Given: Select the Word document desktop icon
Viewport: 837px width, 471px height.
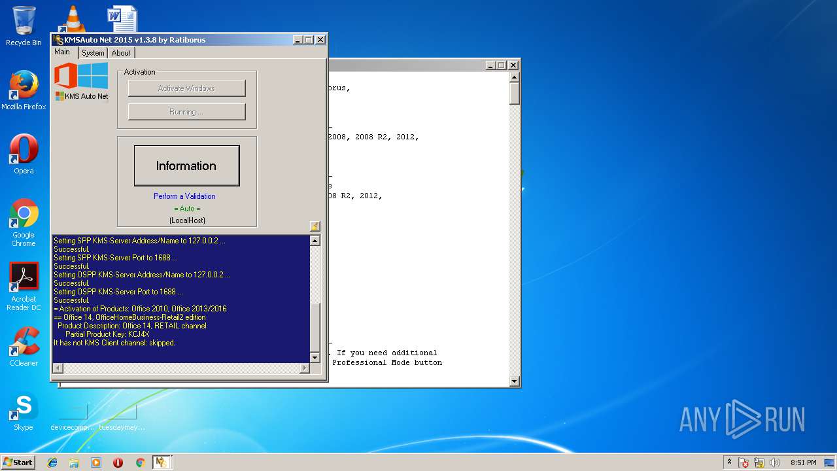Looking at the screenshot, I should point(122,18).
